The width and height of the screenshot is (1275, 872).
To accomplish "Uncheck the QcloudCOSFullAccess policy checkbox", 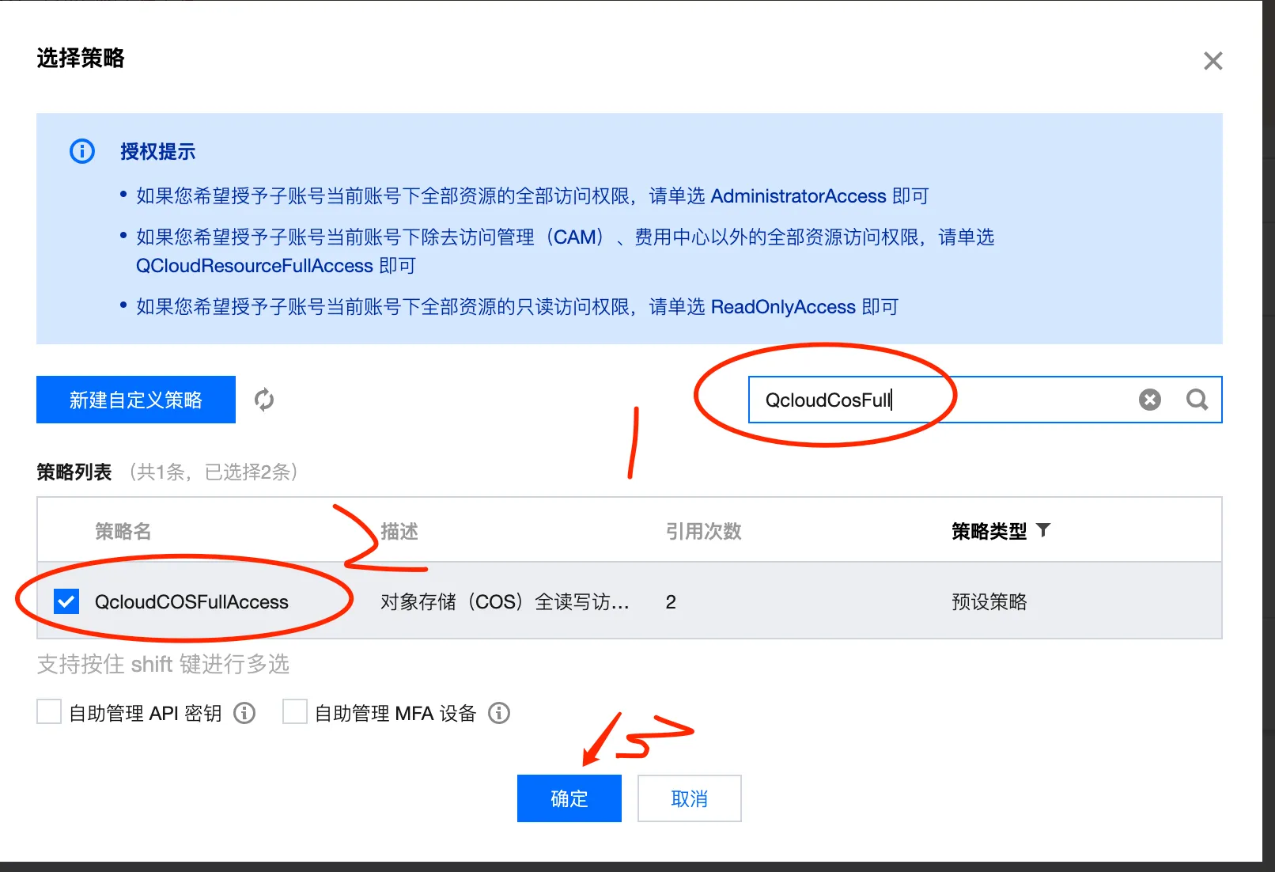I will click(66, 601).
